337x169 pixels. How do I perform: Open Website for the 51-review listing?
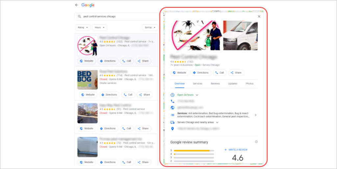tap(87, 129)
